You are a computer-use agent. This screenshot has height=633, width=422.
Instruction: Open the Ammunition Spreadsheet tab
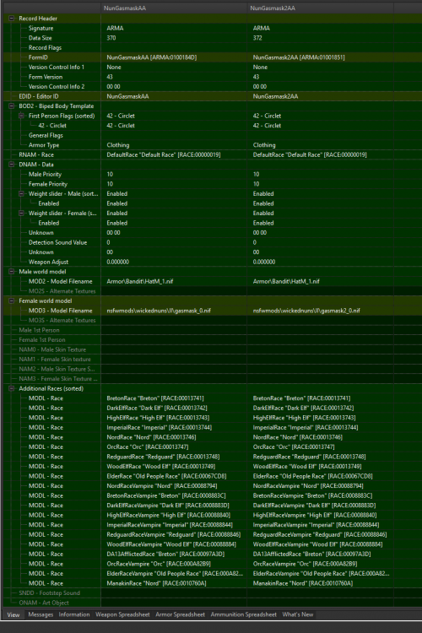(x=244, y=614)
